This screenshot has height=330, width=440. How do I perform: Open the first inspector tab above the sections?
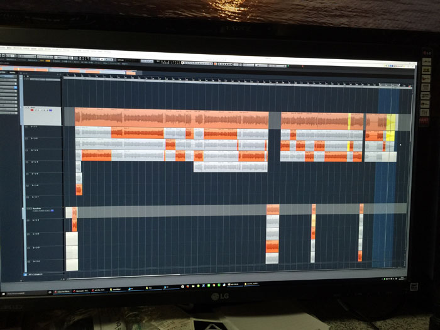point(3,72)
